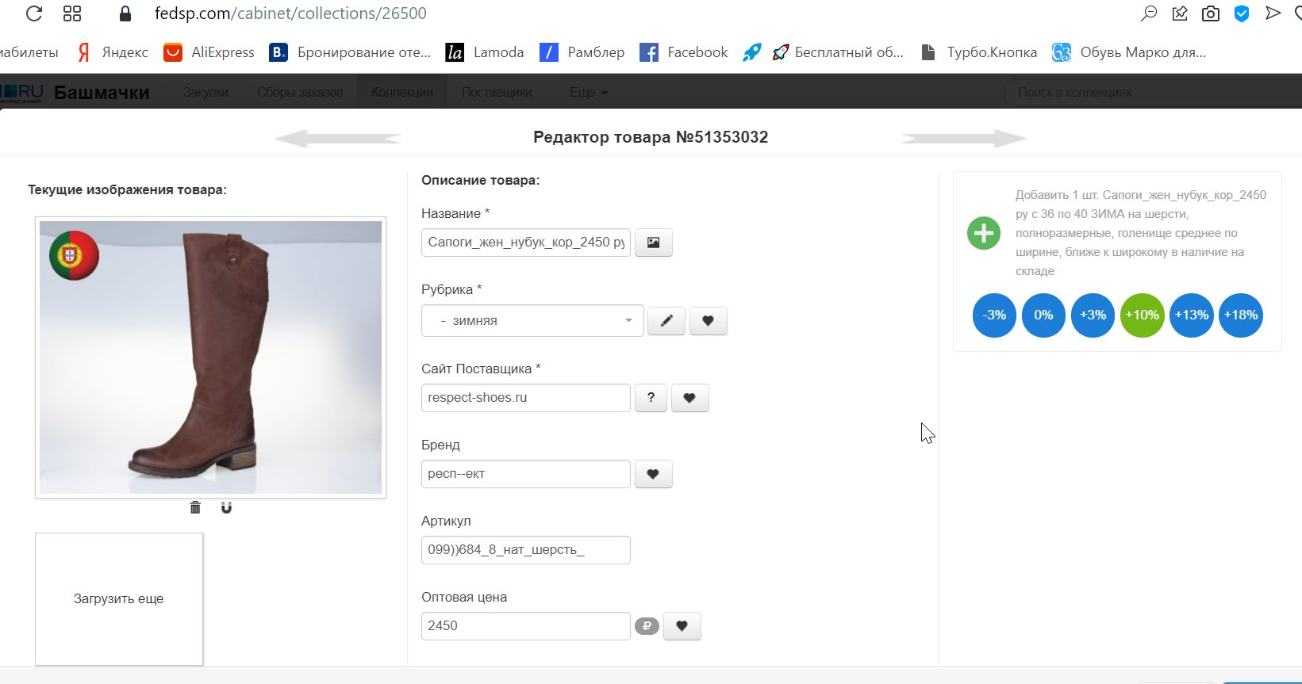Click the heart icon beside Оптовая цена
The width and height of the screenshot is (1302, 684).
coord(682,626)
